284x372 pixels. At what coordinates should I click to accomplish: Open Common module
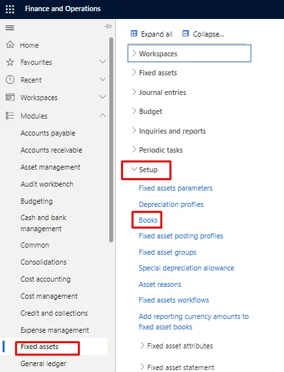pos(35,245)
